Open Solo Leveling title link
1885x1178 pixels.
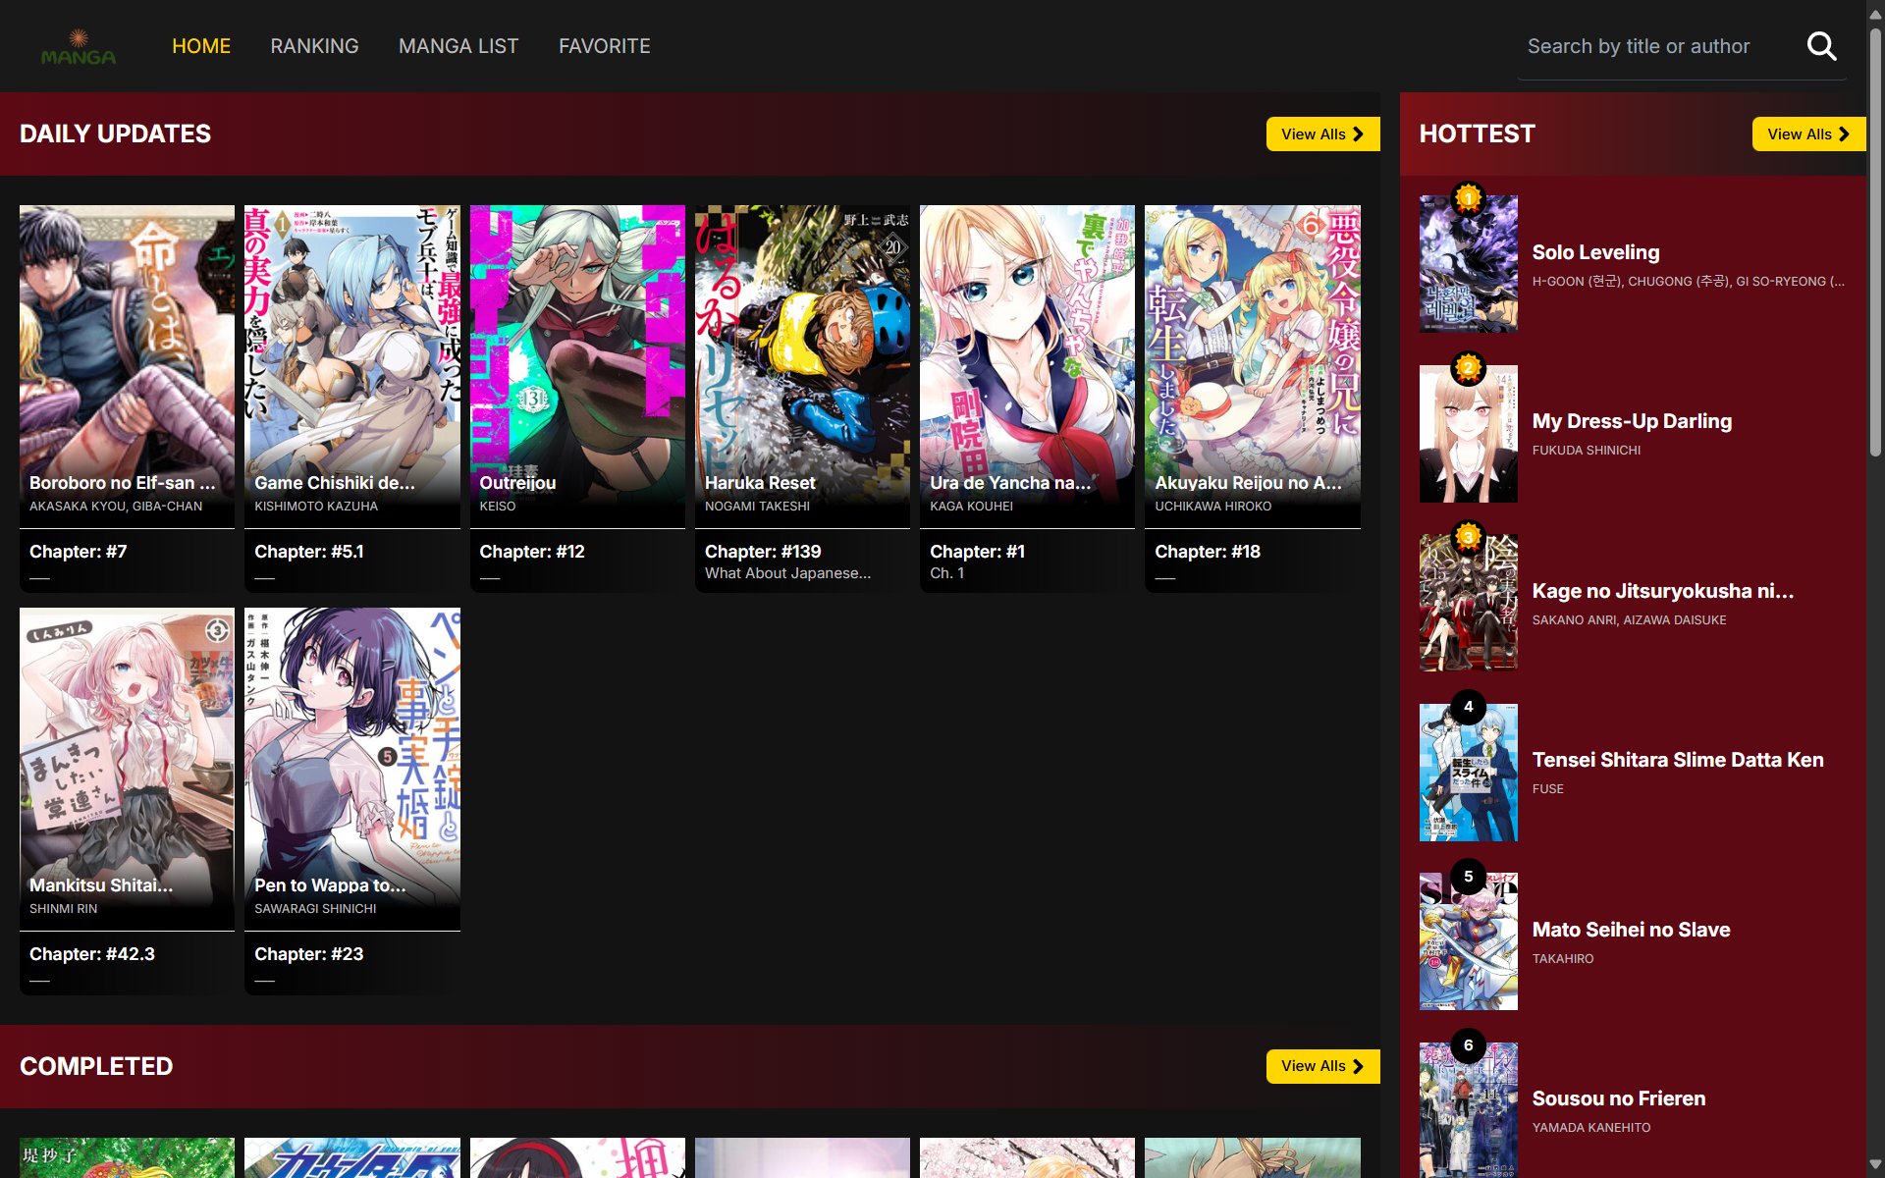tap(1595, 252)
